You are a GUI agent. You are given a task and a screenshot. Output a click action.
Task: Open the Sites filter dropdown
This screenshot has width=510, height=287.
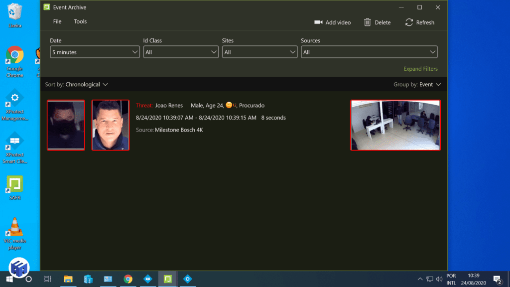click(259, 51)
